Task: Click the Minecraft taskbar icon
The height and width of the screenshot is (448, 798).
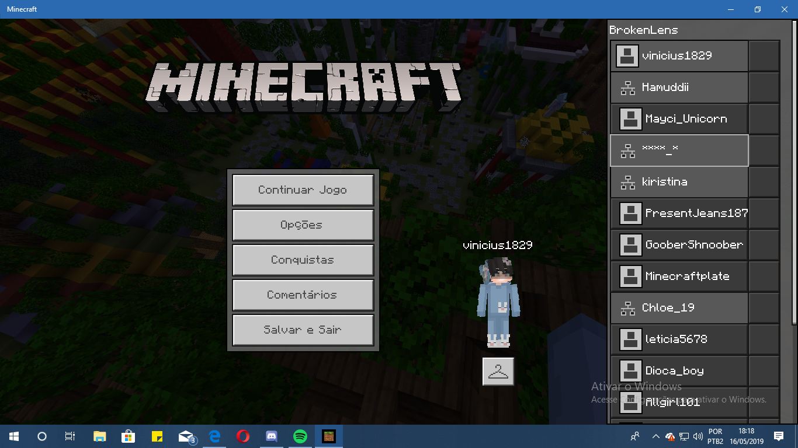Action: coord(329,436)
